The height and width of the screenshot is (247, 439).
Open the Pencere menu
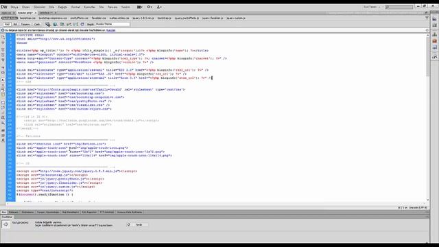[x=112, y=7]
